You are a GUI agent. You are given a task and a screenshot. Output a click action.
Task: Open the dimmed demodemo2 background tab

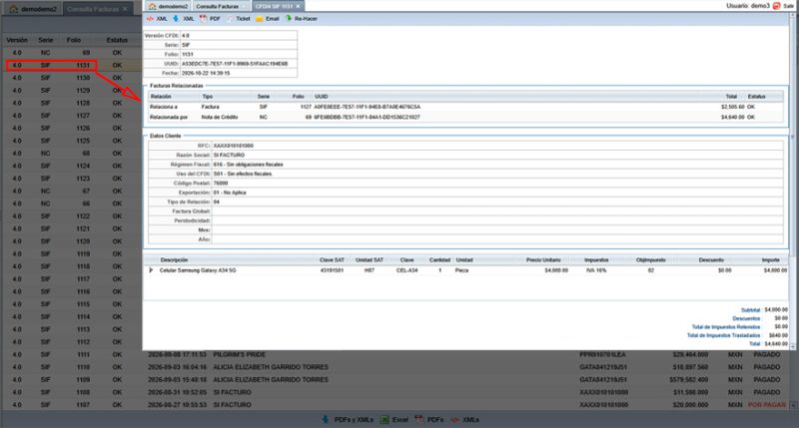33,9
